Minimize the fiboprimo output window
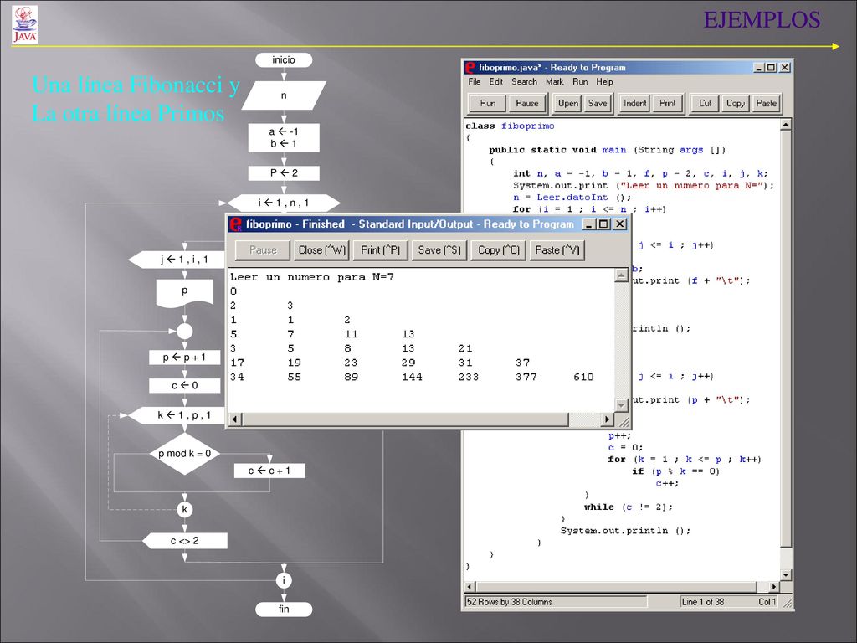 [588, 224]
